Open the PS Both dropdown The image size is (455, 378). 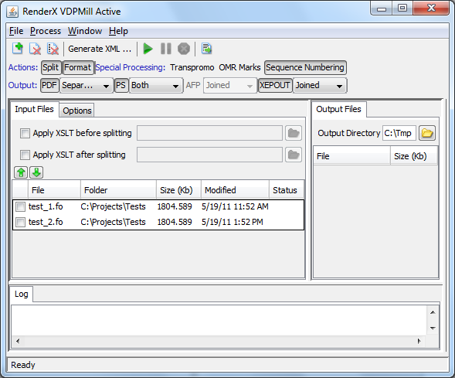[156, 86]
